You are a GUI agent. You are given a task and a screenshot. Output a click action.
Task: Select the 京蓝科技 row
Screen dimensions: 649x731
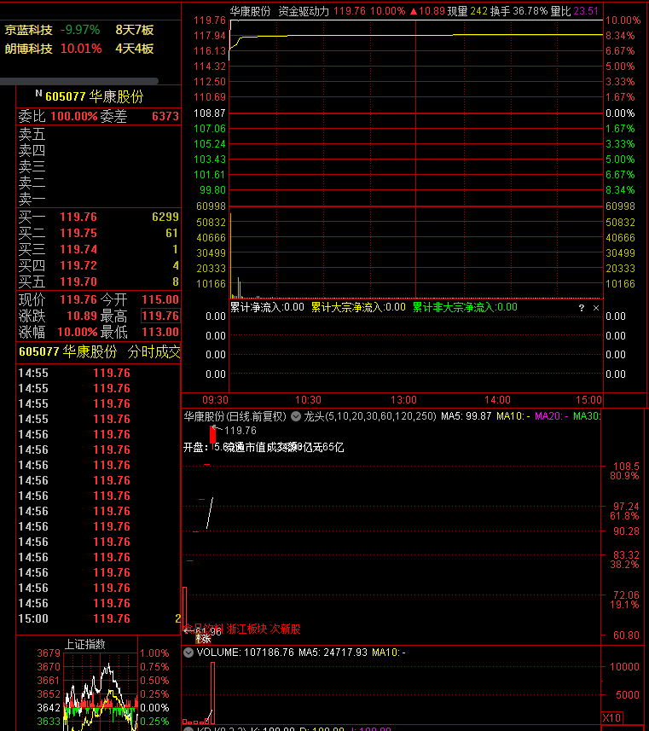point(79,30)
